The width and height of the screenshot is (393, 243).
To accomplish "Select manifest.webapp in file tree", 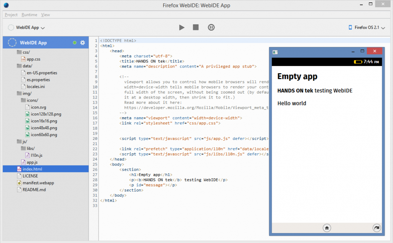I will coord(38,183).
